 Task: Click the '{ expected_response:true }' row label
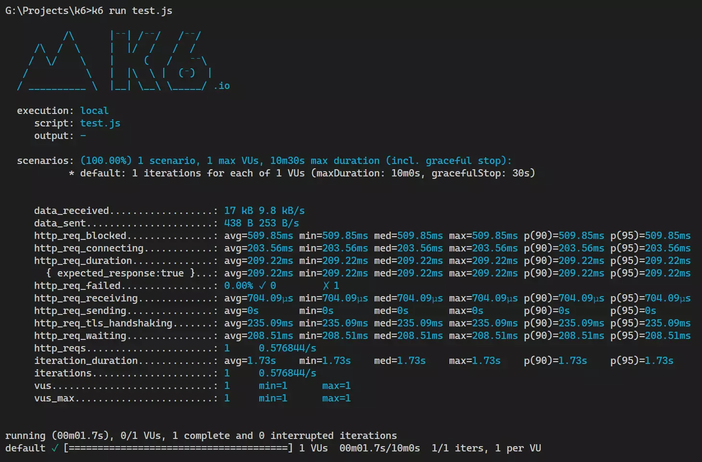tap(121, 273)
